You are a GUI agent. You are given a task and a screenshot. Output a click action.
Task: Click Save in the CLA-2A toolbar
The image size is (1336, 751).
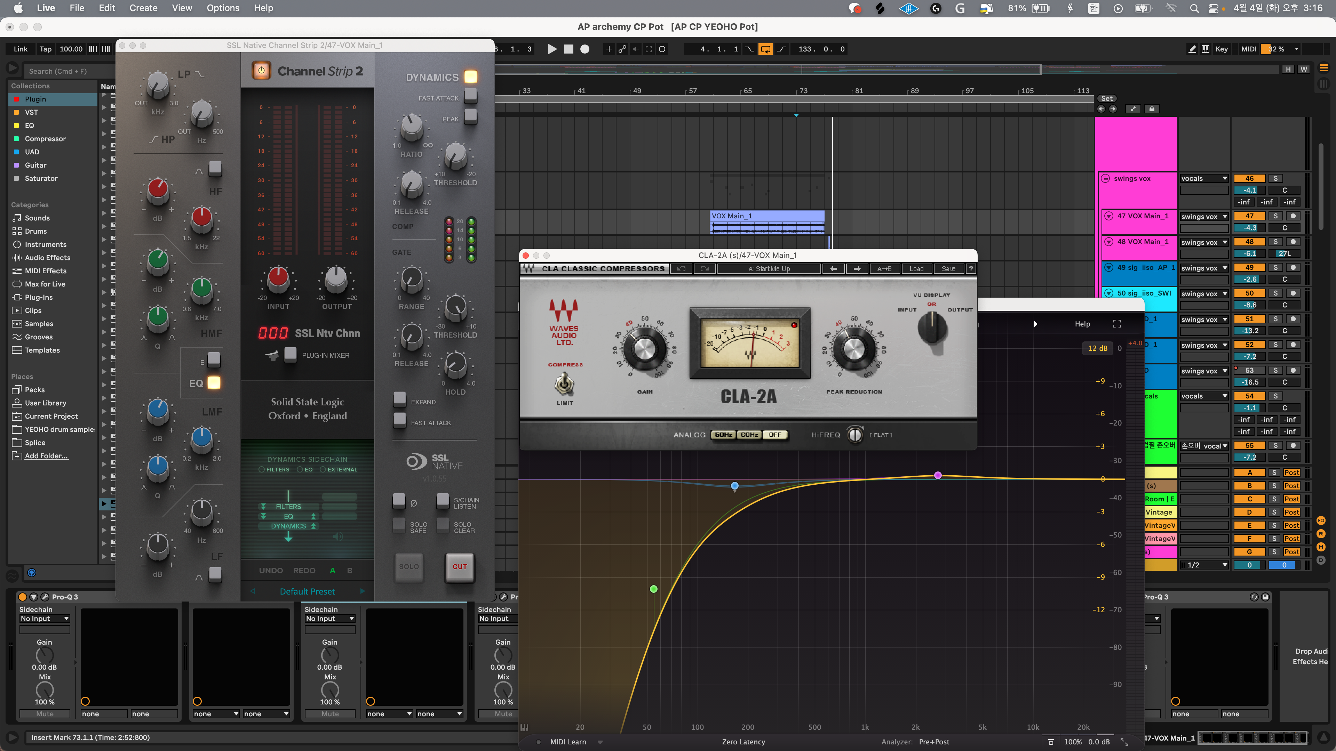point(948,269)
